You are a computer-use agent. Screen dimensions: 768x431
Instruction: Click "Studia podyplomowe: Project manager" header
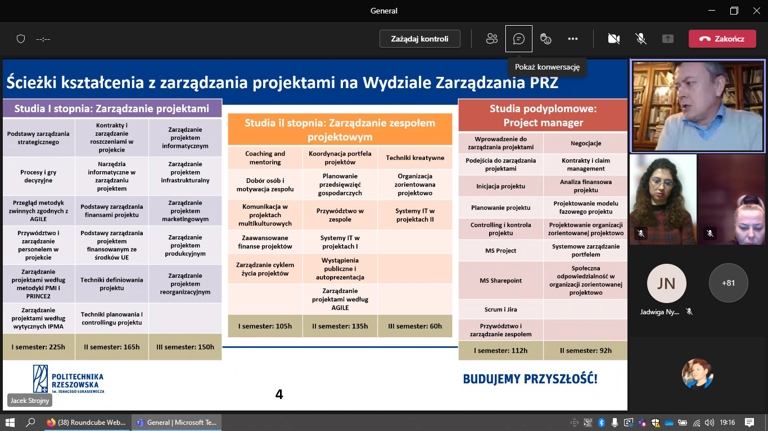543,115
